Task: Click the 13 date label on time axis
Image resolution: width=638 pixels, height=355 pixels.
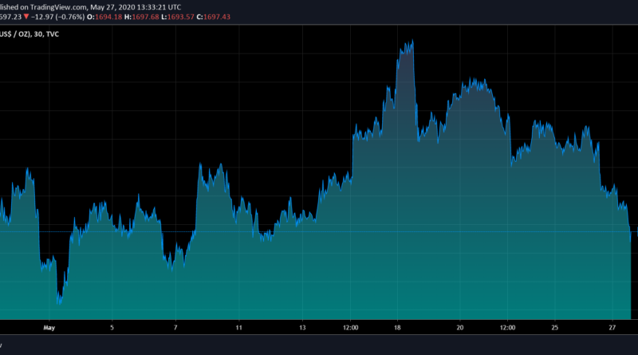Action: (x=302, y=327)
